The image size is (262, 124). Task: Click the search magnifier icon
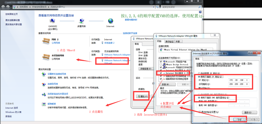tap(200, 7)
